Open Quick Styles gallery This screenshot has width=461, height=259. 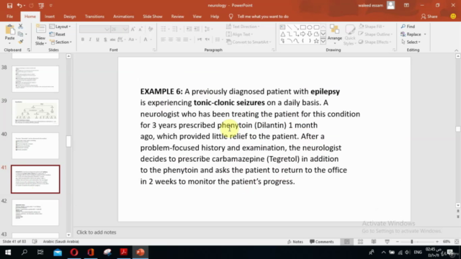click(350, 35)
